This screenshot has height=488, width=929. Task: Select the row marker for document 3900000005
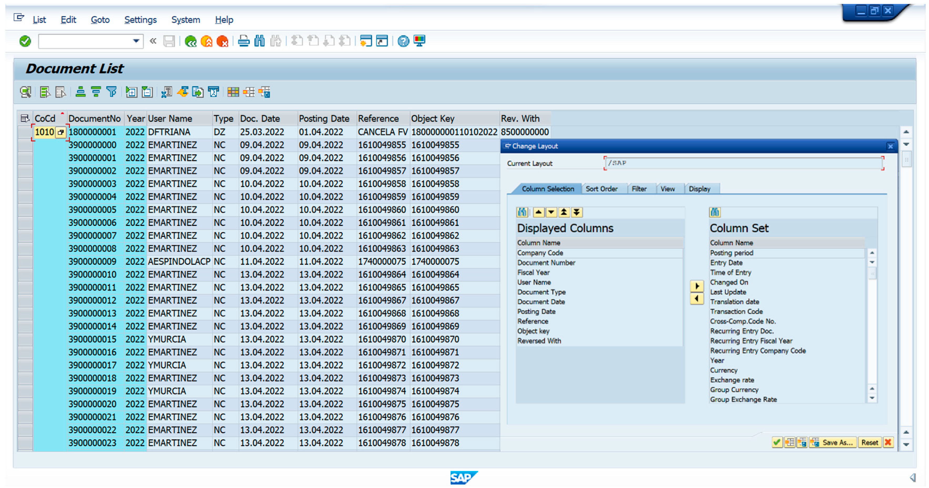[25, 210]
